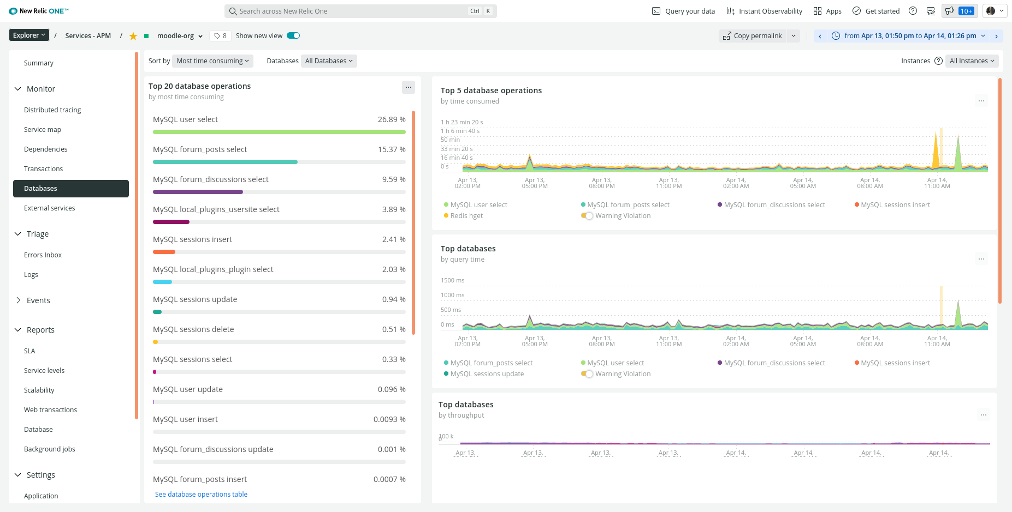Open Transactions page
Image resolution: width=1012 pixels, height=512 pixels.
click(44, 169)
